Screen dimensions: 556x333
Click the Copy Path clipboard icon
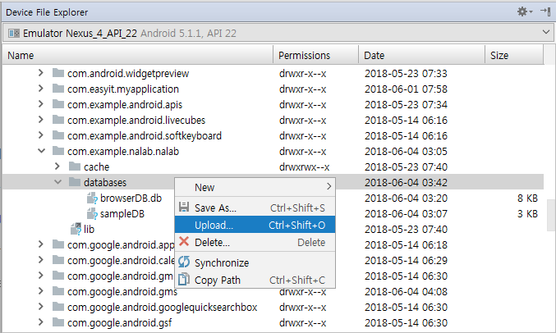pyautogui.click(x=184, y=279)
